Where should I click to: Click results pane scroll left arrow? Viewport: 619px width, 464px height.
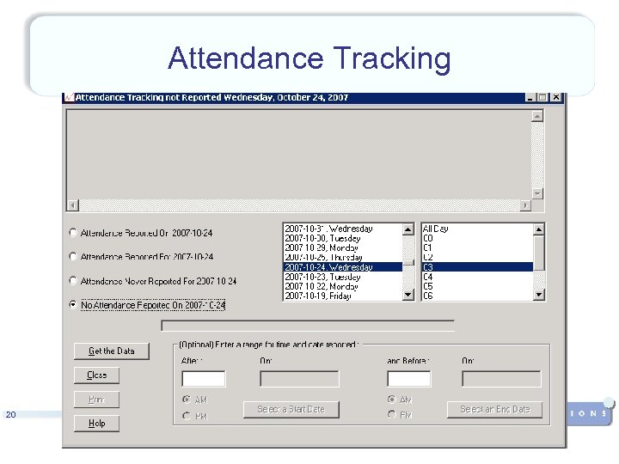(73, 205)
